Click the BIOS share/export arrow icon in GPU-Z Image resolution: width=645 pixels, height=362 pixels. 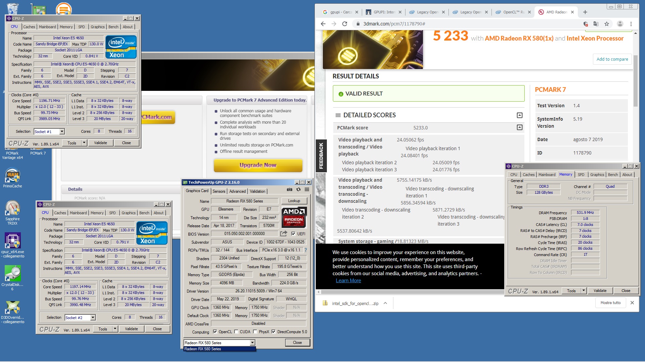click(x=284, y=234)
